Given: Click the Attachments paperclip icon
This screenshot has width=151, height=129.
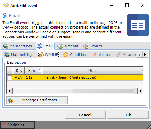Looking at the screenshot, I should (119, 55).
